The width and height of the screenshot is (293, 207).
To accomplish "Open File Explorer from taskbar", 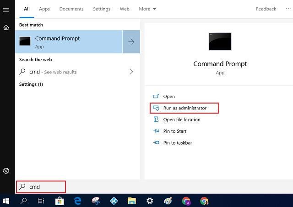I will (x=132, y=201).
